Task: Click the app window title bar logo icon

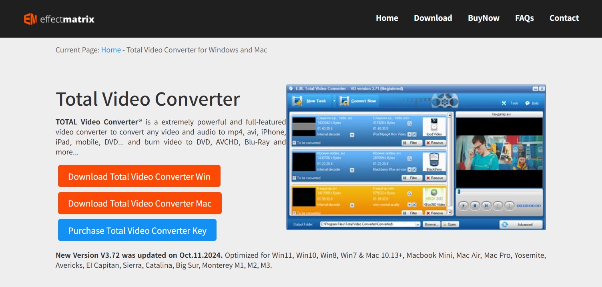Action: (x=291, y=88)
